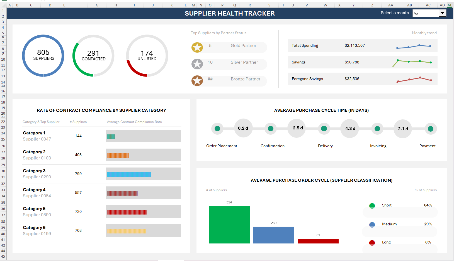This screenshot has width=454, height=261.
Task: Click the Category 6 yellow compliance bar
Action: (126, 231)
